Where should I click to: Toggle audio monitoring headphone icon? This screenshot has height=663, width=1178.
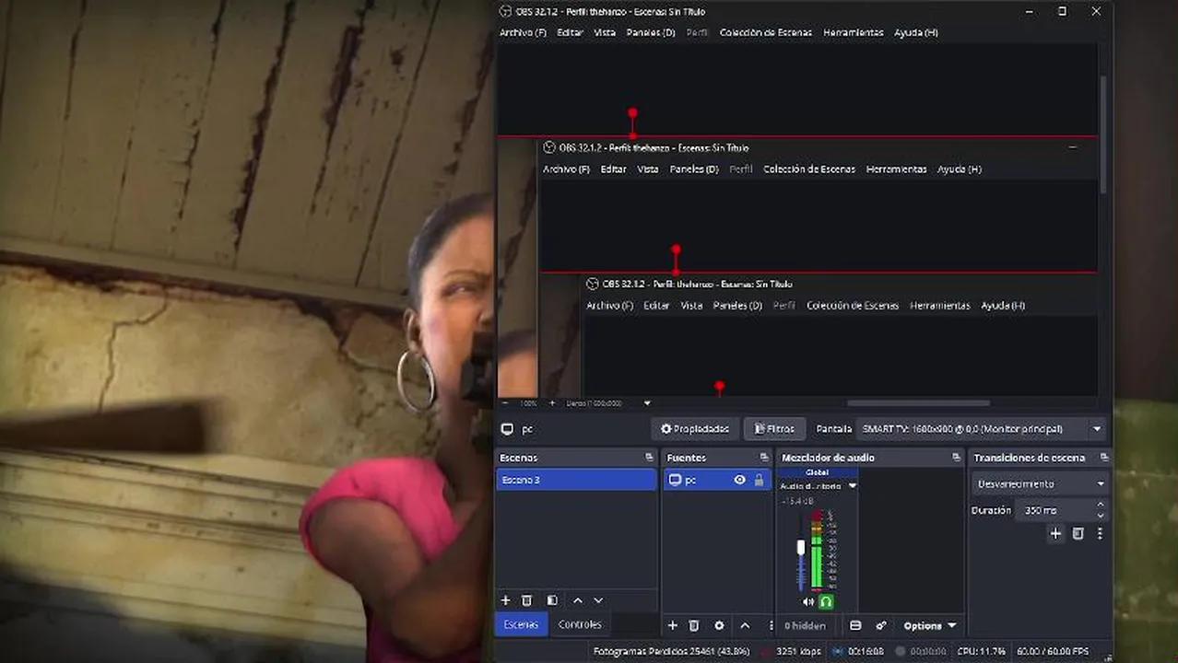826,602
